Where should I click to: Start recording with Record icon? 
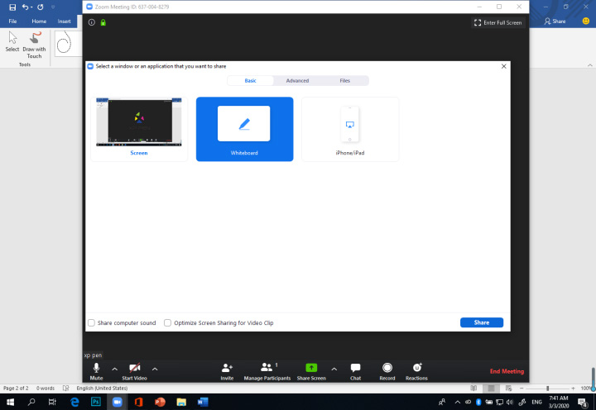tap(387, 368)
